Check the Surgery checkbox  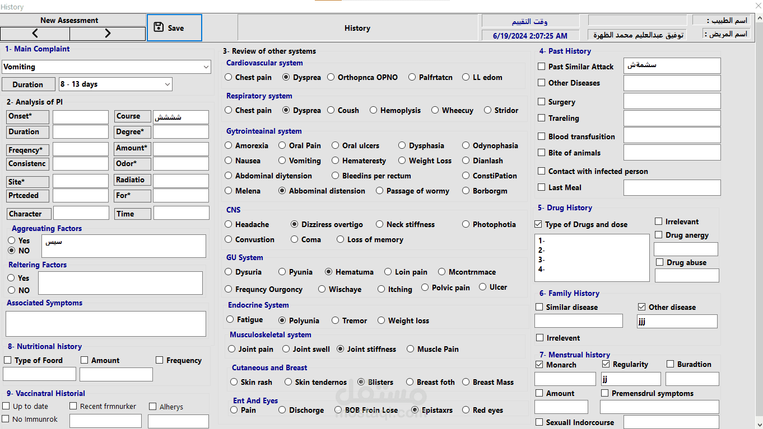click(541, 102)
